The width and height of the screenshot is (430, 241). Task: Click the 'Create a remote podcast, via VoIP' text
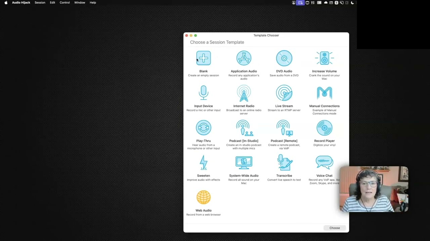pyautogui.click(x=284, y=147)
